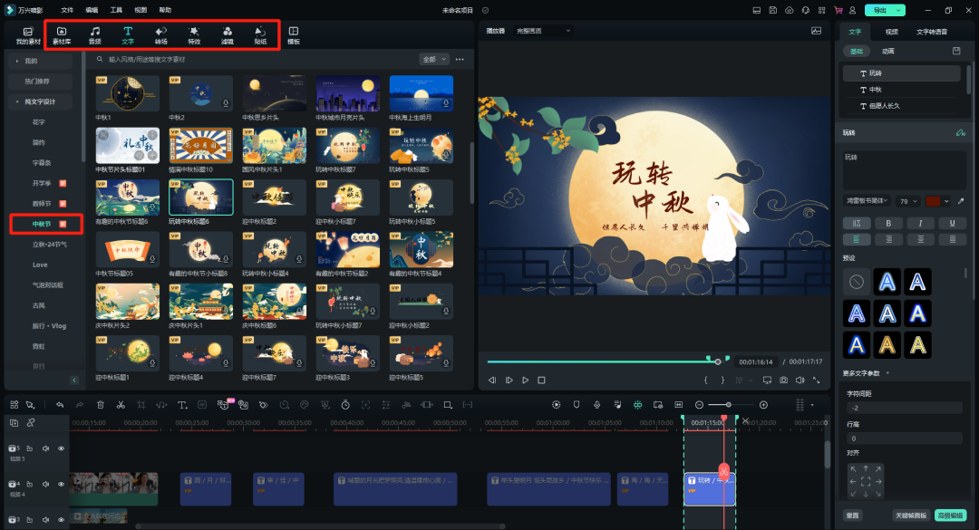Open the 全部 filter dropdown
Viewport: 979px width, 530px height.
pyautogui.click(x=434, y=59)
